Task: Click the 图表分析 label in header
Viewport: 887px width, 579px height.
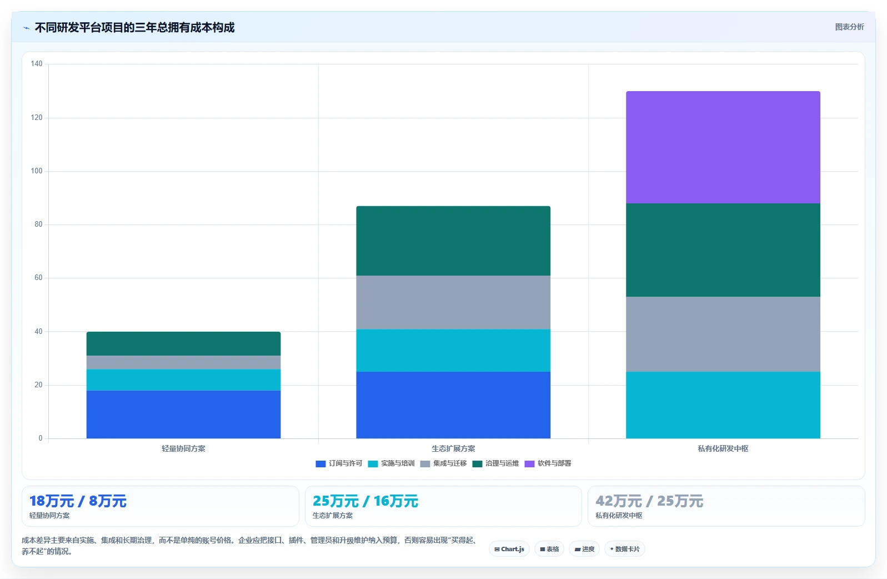Action: tap(849, 27)
